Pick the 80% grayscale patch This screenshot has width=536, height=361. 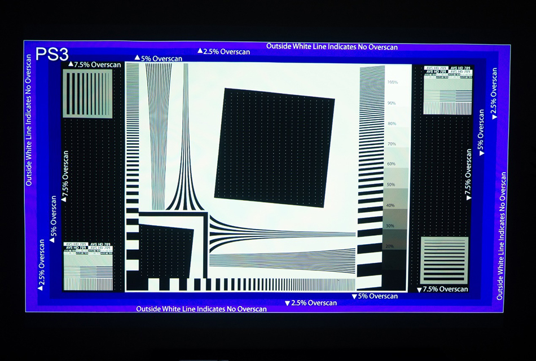tap(392, 124)
